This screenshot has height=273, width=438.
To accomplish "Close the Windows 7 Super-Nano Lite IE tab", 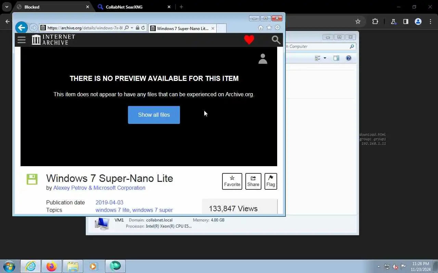I will pyautogui.click(x=213, y=28).
